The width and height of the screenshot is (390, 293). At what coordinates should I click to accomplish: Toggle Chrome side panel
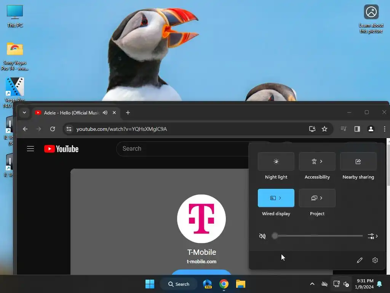[357, 129]
